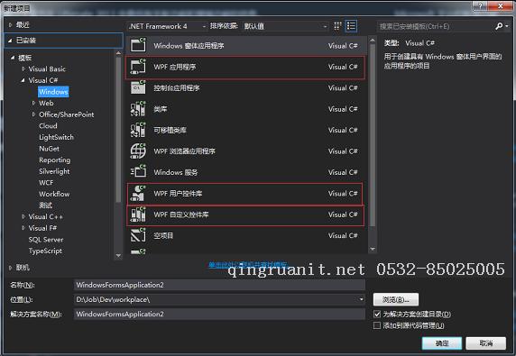Expand the Visual F# node
The image size is (516, 356).
click(23, 228)
